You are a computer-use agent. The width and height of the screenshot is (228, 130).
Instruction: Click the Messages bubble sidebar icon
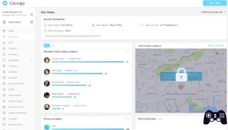click(x=4, y=54)
